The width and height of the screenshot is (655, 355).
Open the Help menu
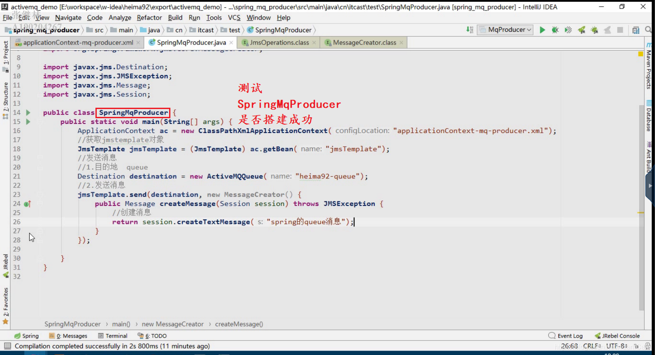tap(283, 17)
